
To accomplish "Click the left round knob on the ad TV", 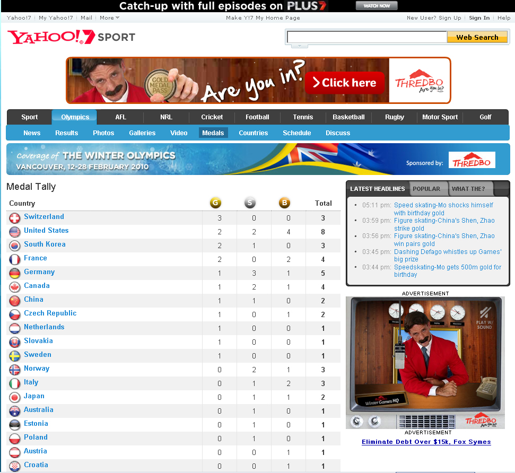I will pyautogui.click(x=357, y=421).
